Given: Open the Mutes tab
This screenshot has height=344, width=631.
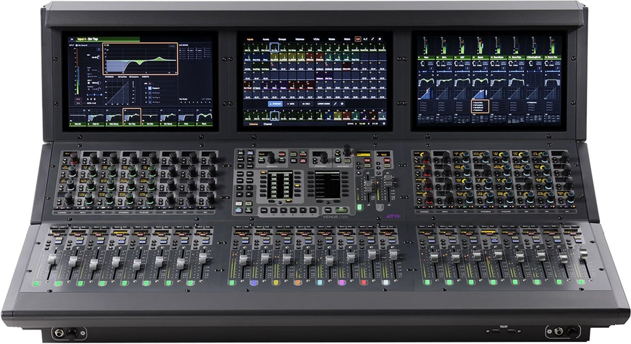Looking at the screenshot, I should [332, 39].
